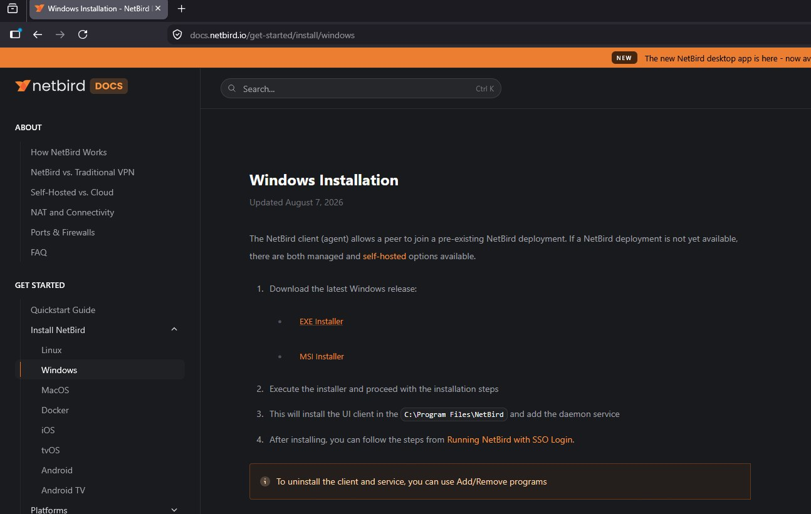Image resolution: width=811 pixels, height=514 pixels.
Task: Click the address bar URL
Action: [273, 35]
